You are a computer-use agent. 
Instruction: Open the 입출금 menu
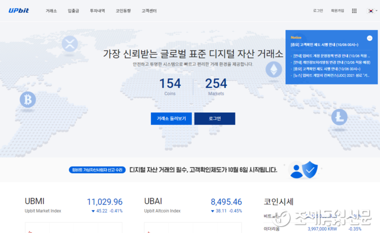coord(74,11)
